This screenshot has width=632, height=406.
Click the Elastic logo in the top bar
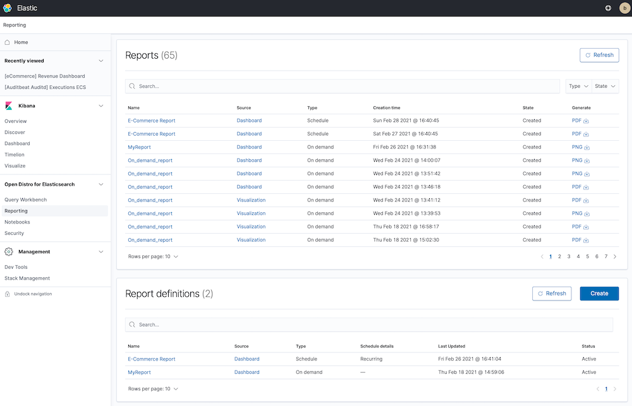click(8, 8)
